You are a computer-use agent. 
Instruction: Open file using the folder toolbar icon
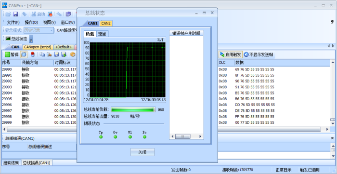[8, 14]
